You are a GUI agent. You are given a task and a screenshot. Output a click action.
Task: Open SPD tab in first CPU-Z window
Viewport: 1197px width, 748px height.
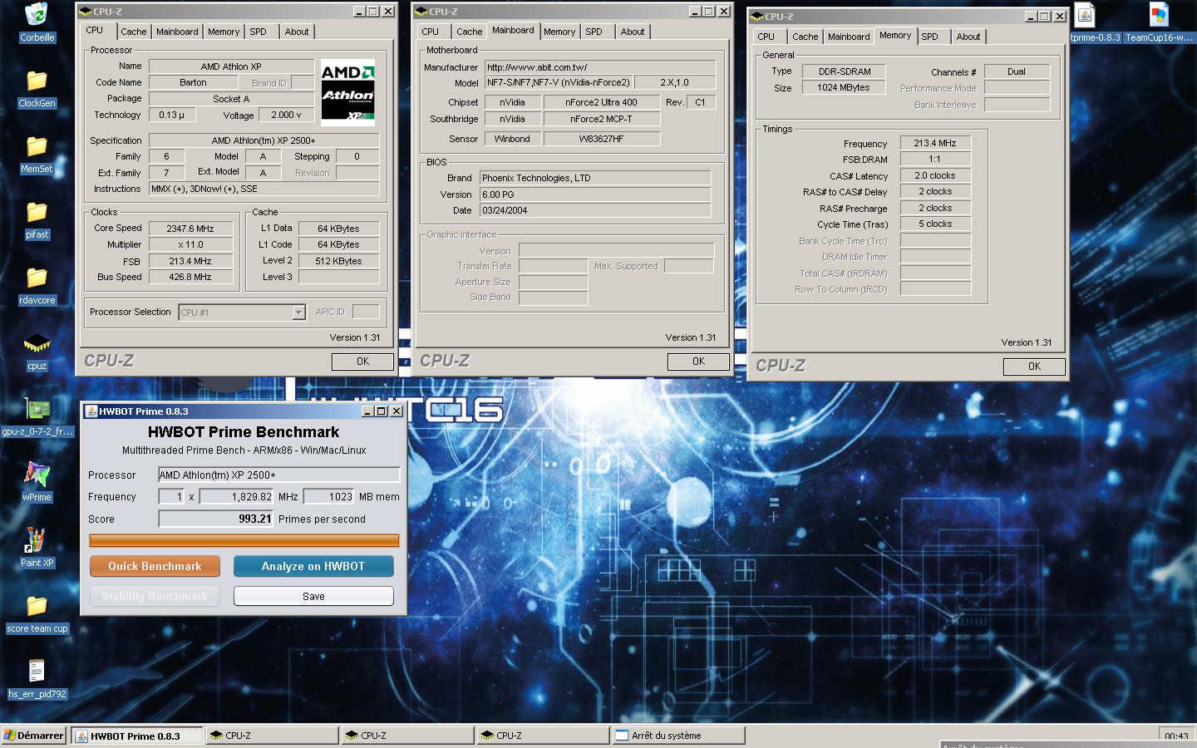(x=259, y=32)
